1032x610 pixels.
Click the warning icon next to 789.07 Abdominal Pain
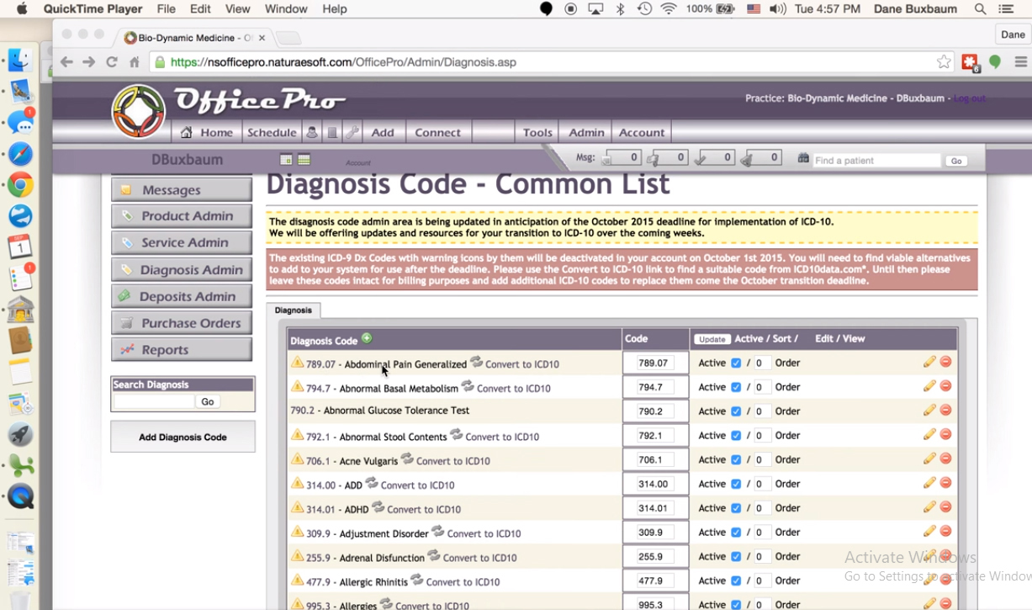click(x=297, y=363)
